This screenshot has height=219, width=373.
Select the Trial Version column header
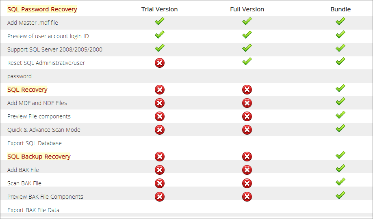tap(159, 9)
